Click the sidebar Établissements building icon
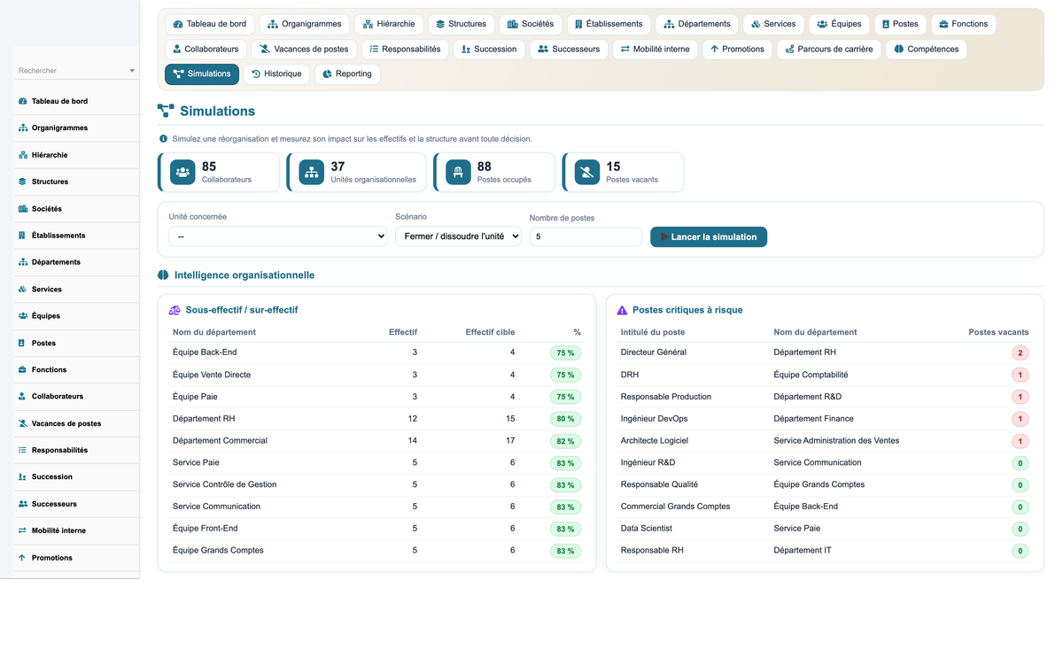 (22, 236)
